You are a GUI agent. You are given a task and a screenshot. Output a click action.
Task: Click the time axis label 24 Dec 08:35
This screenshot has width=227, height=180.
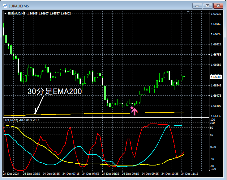point(111,174)
